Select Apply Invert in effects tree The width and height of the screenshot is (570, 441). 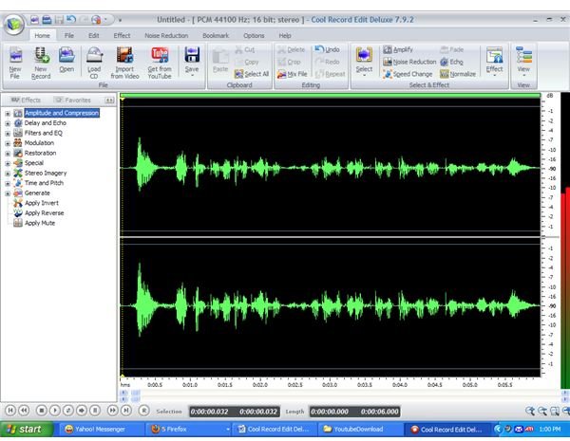point(36,203)
